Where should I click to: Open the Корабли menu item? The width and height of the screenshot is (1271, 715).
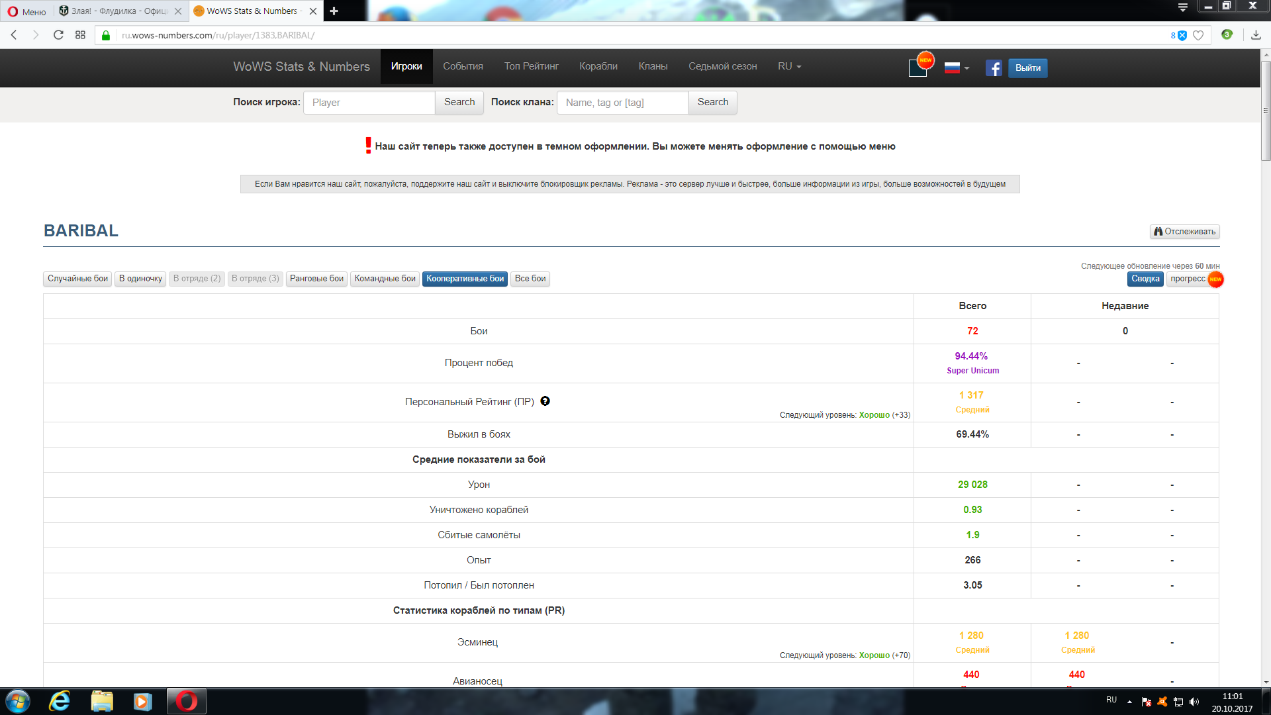coord(598,66)
